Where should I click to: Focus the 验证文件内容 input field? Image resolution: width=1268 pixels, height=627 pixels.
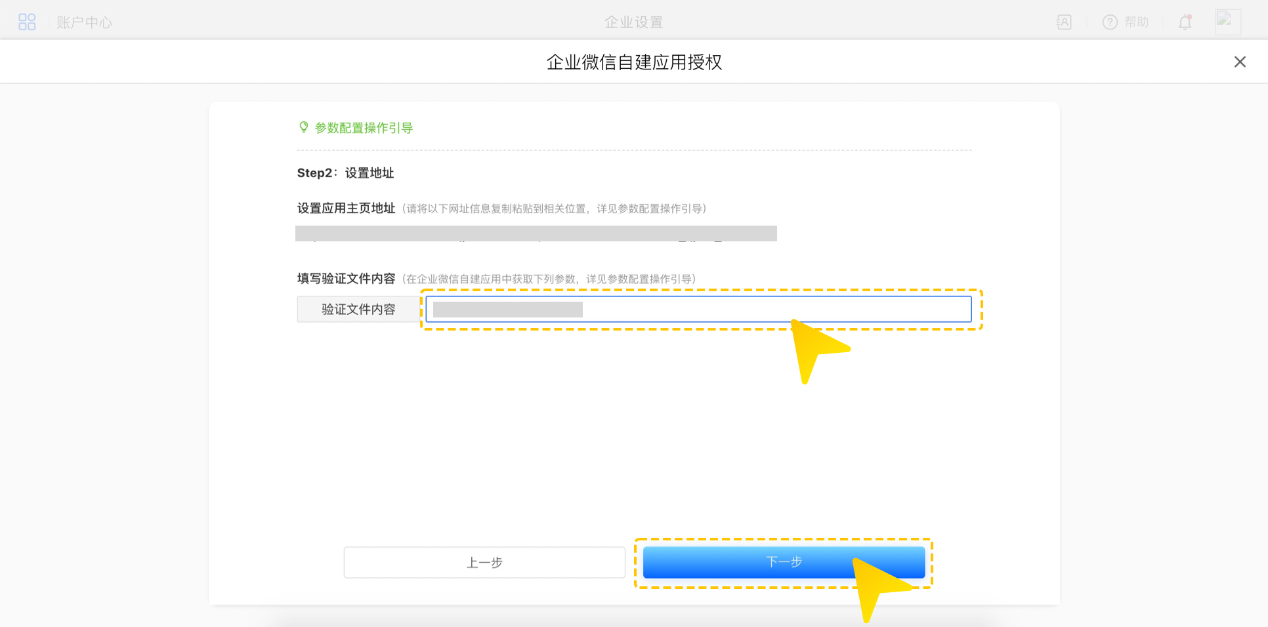click(x=698, y=310)
